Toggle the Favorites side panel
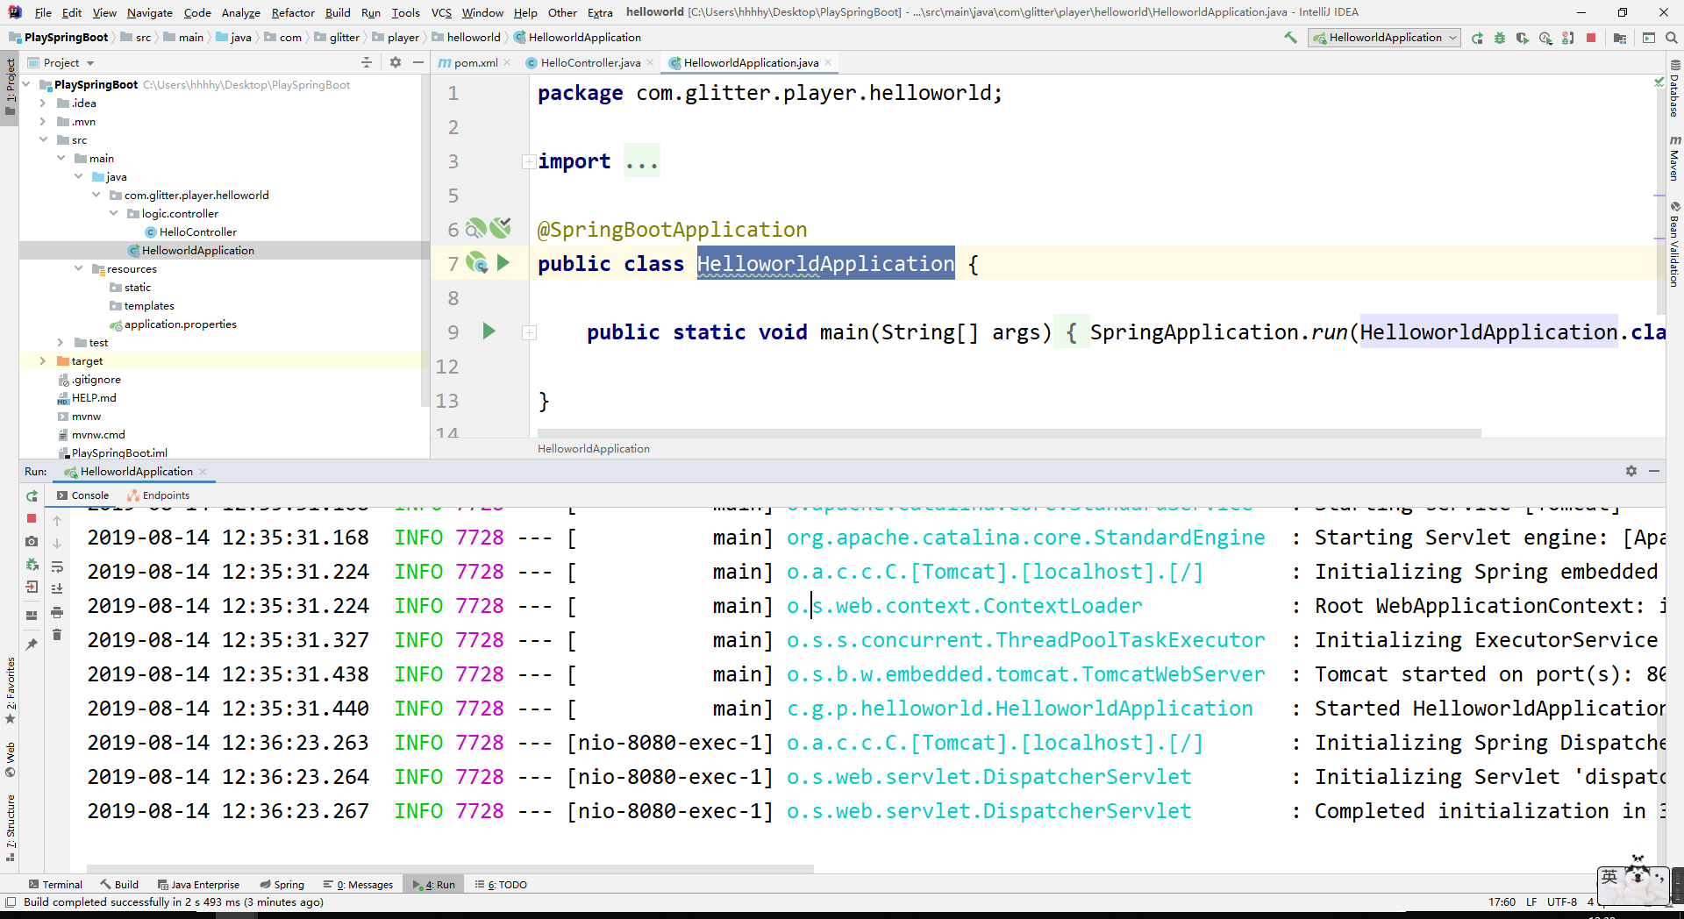Viewport: 1684px width, 919px height. click(11, 689)
